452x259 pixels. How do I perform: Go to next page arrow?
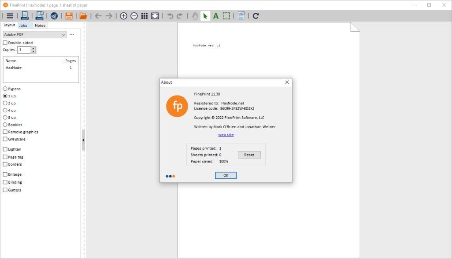(x=109, y=16)
